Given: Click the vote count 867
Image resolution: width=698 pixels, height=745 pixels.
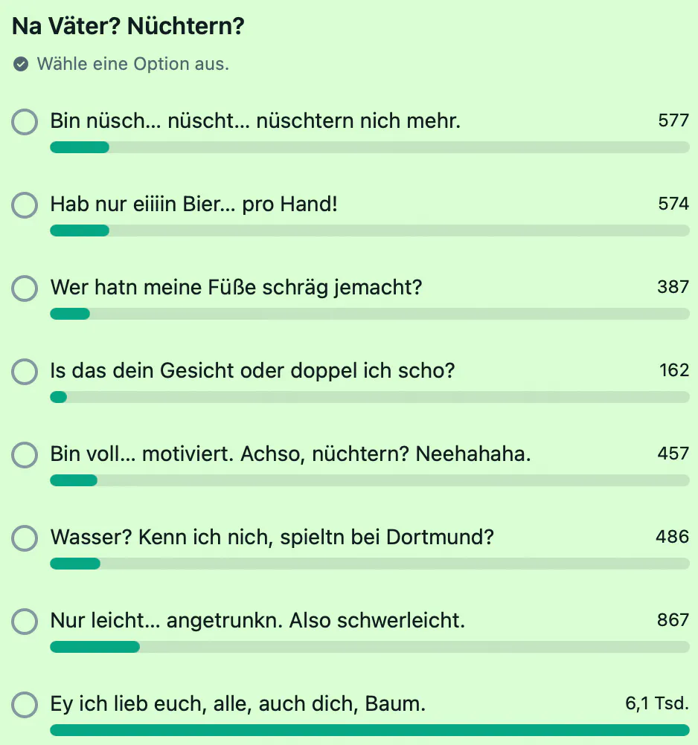Looking at the screenshot, I should (x=673, y=619).
